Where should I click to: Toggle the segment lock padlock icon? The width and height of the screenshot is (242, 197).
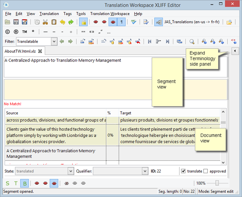tap(83, 22)
